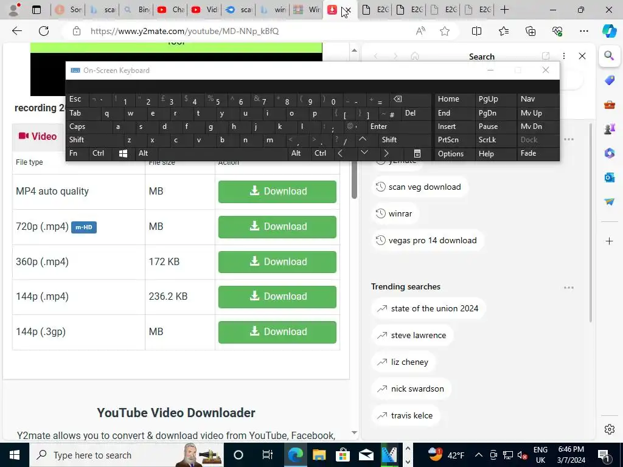623x467 pixels.
Task: Toggle ScrLk key on On-Screen Keyboard
Action: (x=487, y=140)
